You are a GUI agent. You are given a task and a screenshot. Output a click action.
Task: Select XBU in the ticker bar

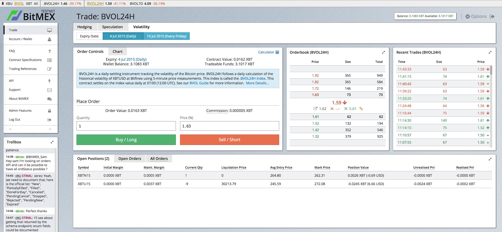point(9,4)
